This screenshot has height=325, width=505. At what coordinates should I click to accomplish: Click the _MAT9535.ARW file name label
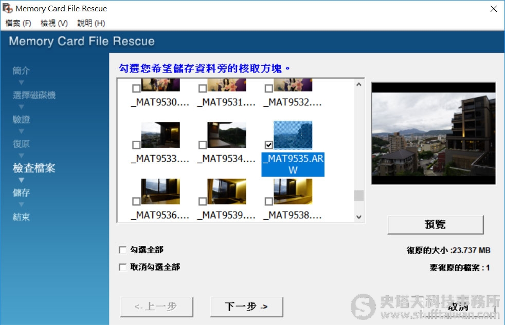click(x=293, y=164)
